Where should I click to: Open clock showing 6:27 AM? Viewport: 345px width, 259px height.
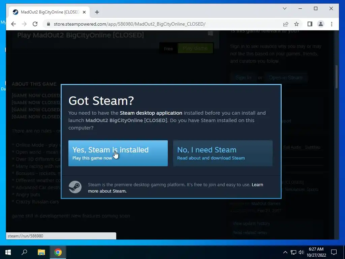(x=316, y=252)
